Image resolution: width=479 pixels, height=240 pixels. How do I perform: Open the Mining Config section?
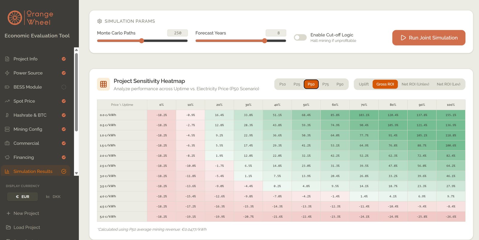pos(35,129)
